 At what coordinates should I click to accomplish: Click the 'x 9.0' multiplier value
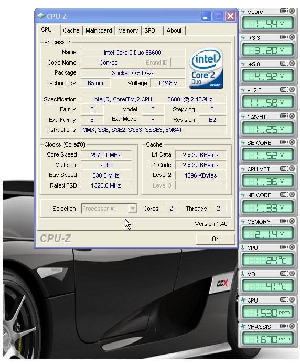point(106,165)
